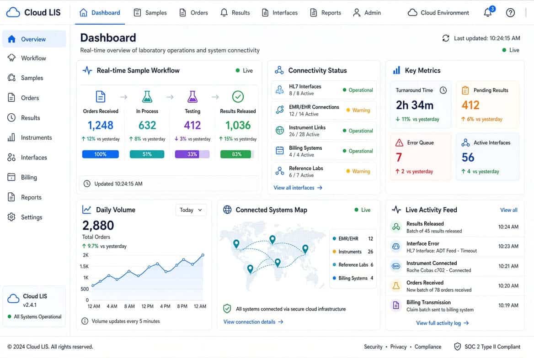The height and width of the screenshot is (358, 534).
Task: Click the Testing 33% progress bar
Action: tap(192, 154)
